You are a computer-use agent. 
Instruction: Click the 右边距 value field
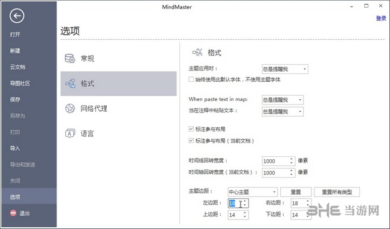298,203
